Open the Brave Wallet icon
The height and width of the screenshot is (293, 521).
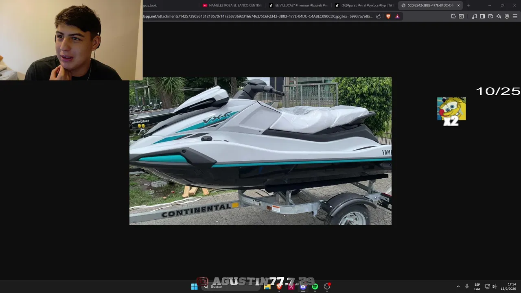[490, 16]
